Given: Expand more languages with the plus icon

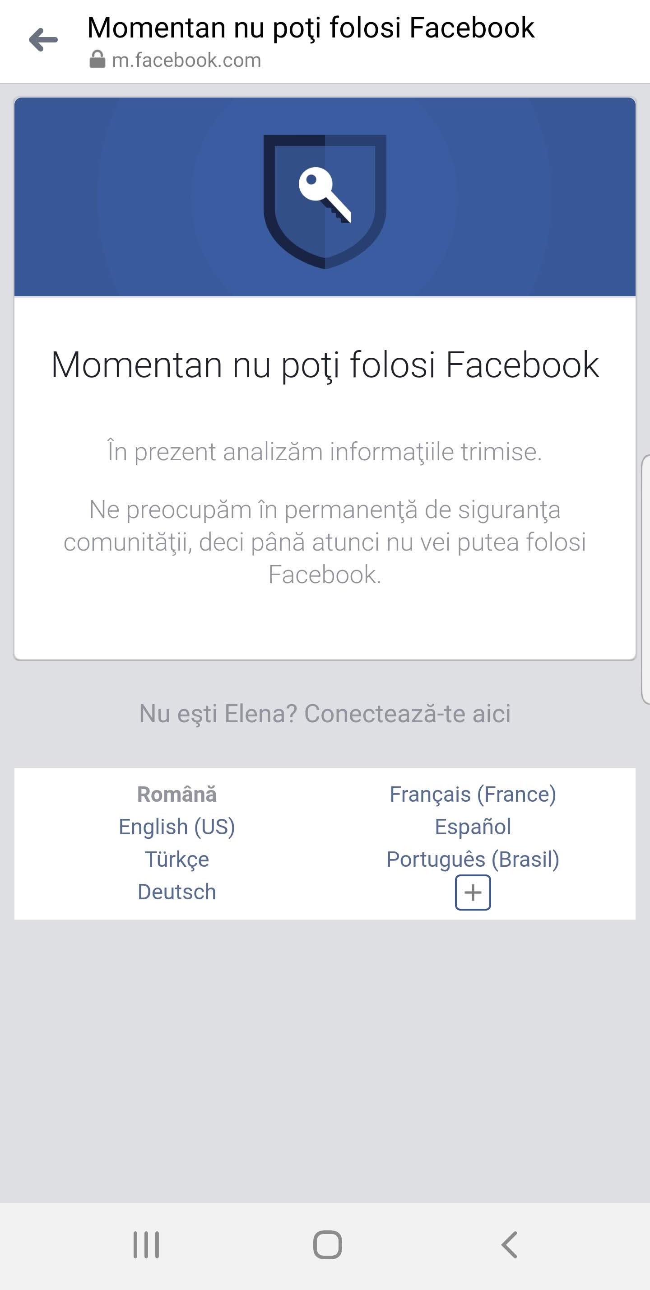Looking at the screenshot, I should [472, 892].
